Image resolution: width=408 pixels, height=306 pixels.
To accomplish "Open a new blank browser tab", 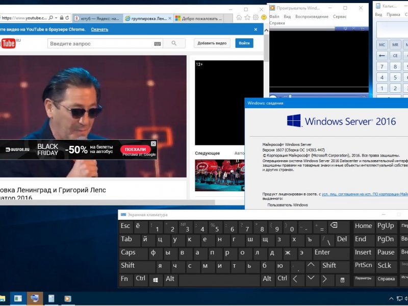I will (x=228, y=18).
